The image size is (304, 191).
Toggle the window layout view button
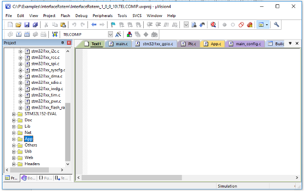tap(261, 25)
